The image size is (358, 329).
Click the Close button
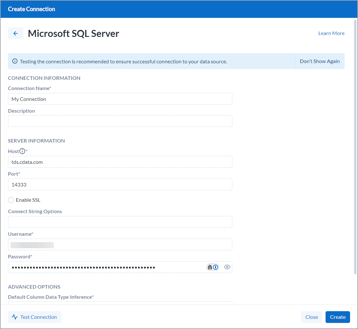[x=312, y=317]
